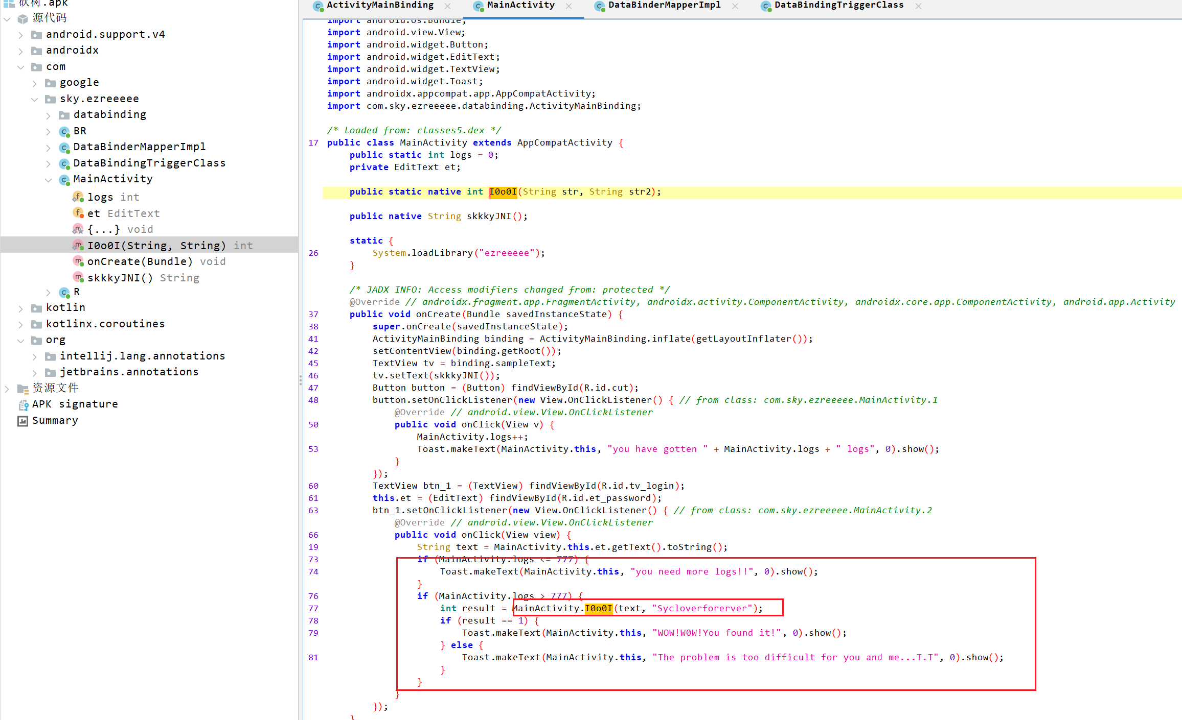
Task: Click the et EditText field icon
Action: point(78,213)
